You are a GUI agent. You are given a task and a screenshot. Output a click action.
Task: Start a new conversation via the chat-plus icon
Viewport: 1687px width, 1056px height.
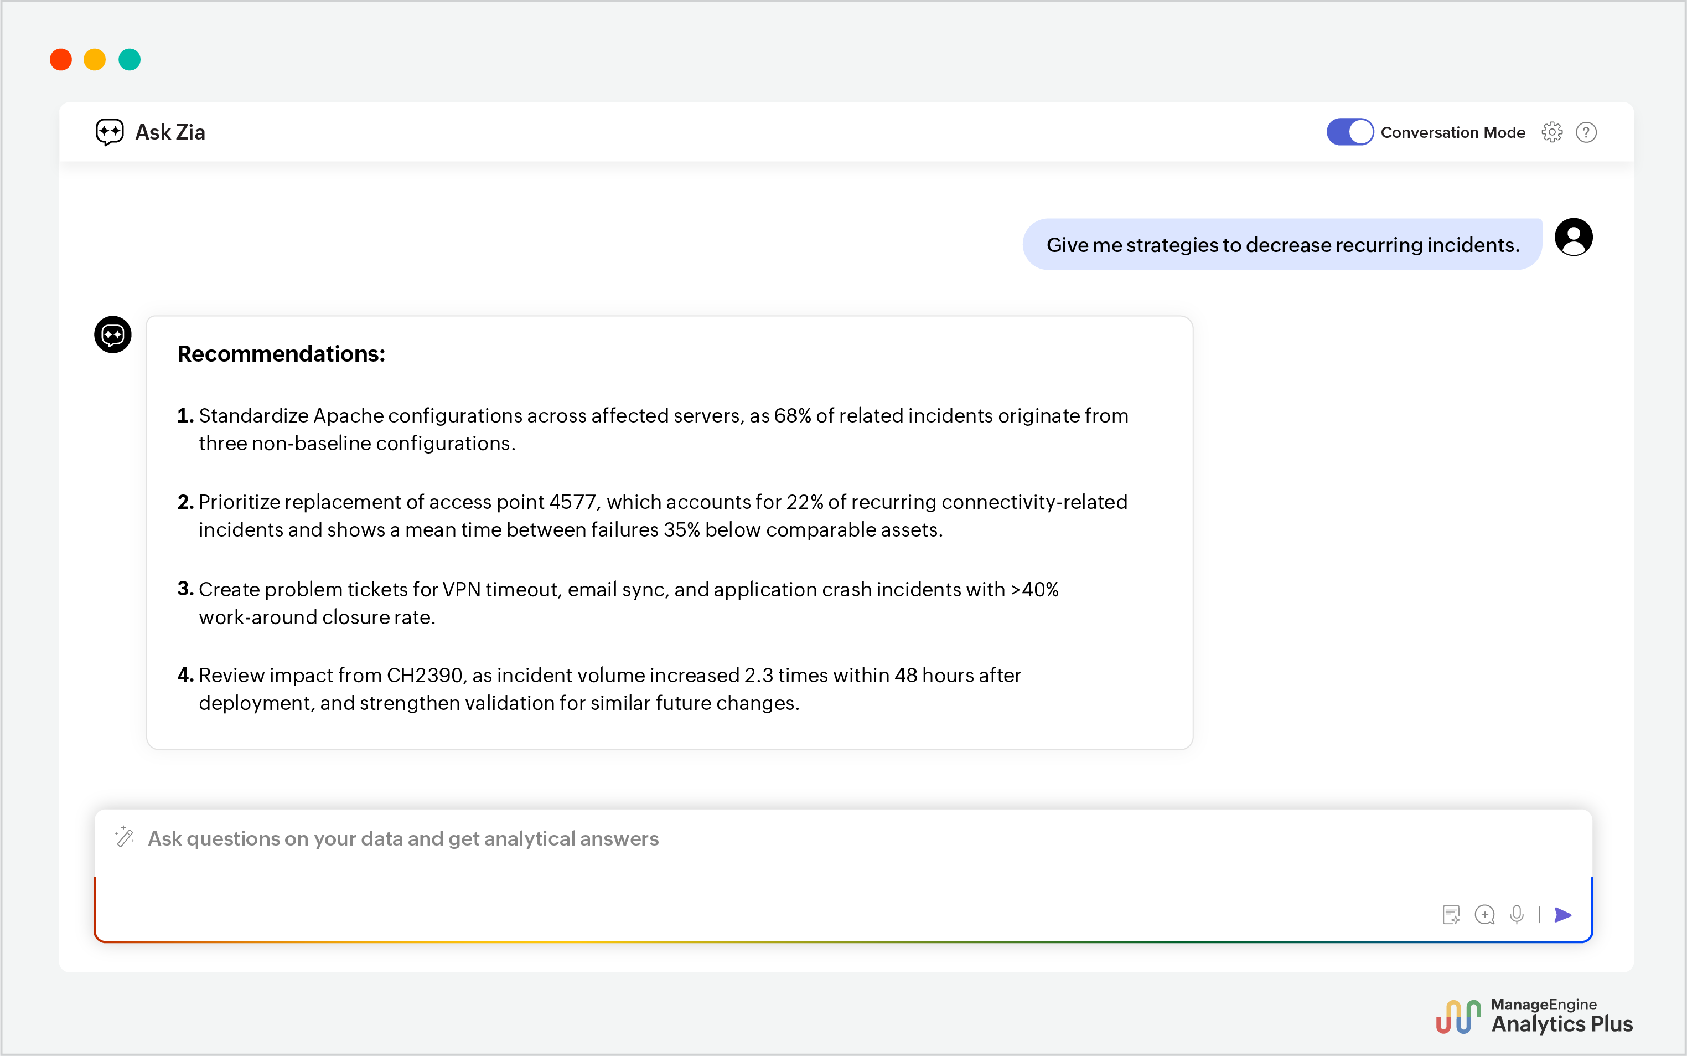[x=1486, y=914]
